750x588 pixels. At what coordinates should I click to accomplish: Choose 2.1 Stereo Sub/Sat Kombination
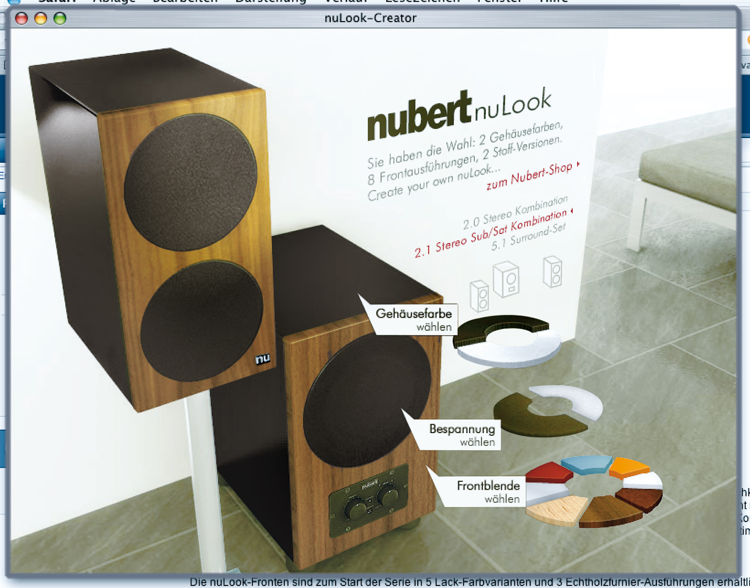pos(493,233)
